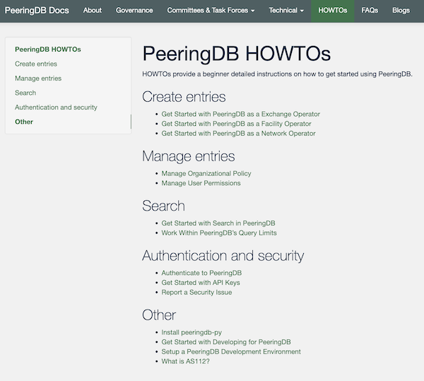This screenshot has height=381, width=424.
Task: Open Work Within PeeringDB's Query Limits
Action: [219, 233]
